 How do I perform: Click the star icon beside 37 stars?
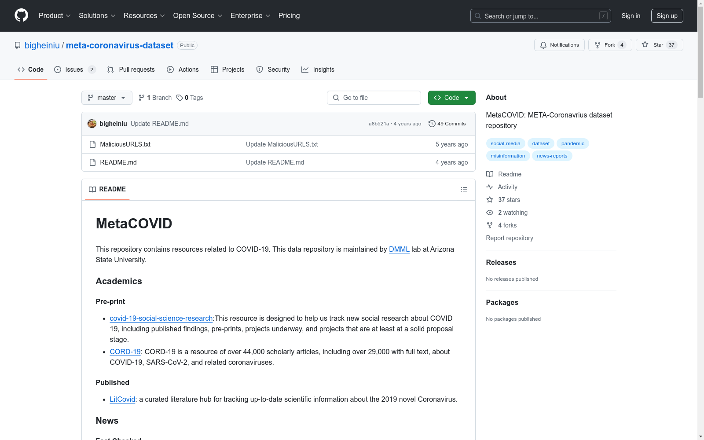[x=490, y=200]
